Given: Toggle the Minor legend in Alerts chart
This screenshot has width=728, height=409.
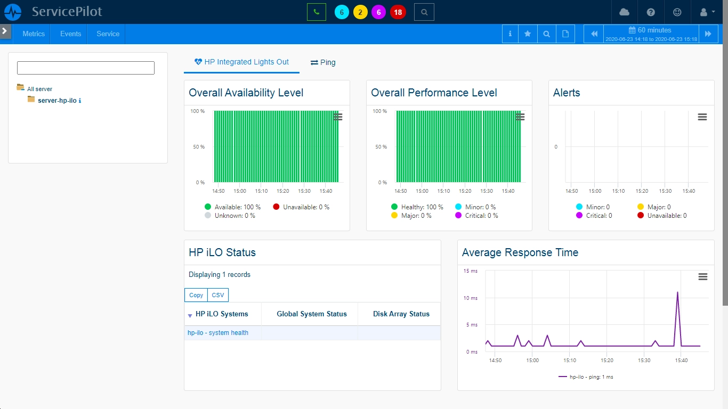Looking at the screenshot, I should [593, 207].
